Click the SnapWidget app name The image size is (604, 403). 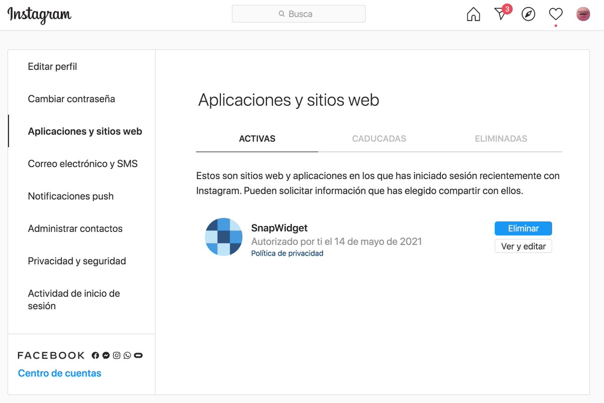(279, 228)
